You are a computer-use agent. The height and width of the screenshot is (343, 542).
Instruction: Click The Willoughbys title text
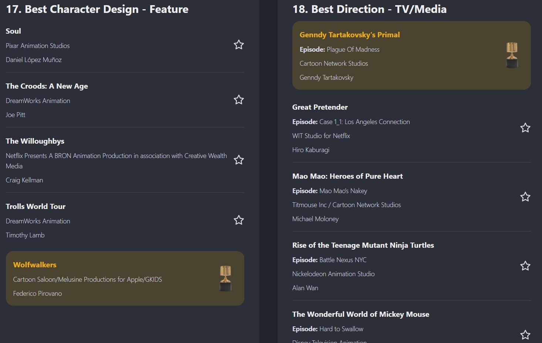pos(35,141)
